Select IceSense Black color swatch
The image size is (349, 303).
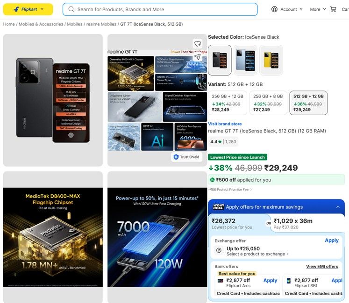pos(220,60)
